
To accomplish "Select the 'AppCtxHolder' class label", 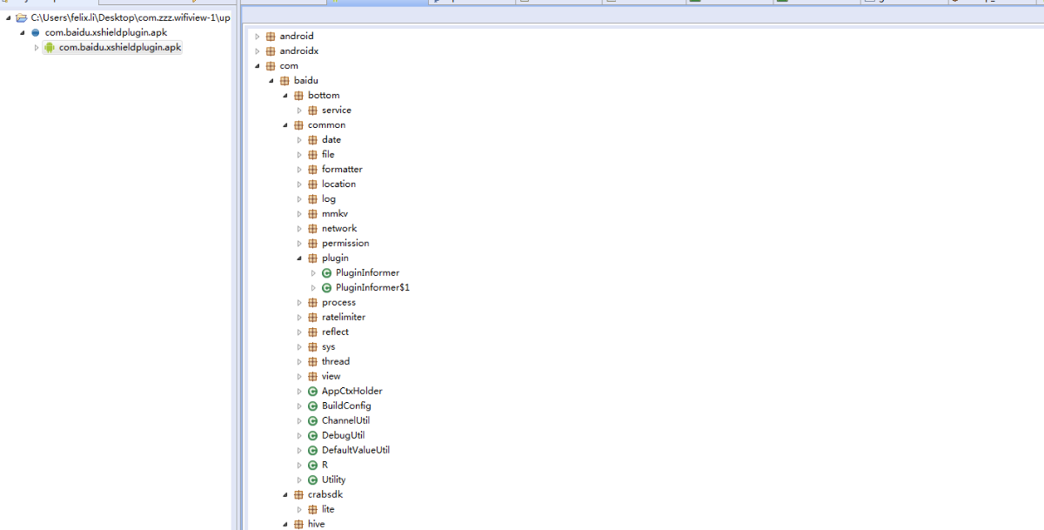I will click(x=351, y=392).
